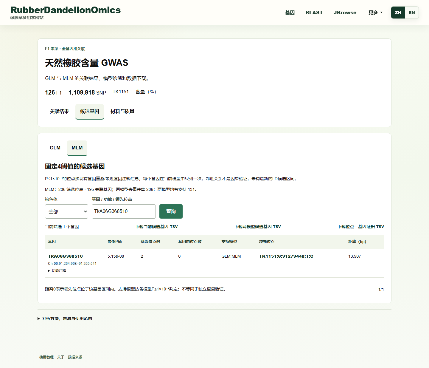Open the JBrowse navigation link
Image resolution: width=429 pixels, height=368 pixels.
tap(345, 13)
